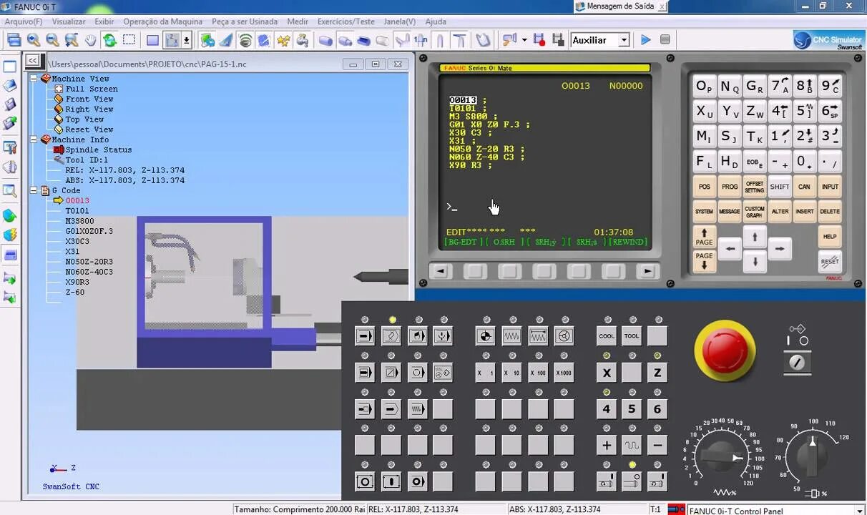
Task: Open the Ajuda menu
Action: pos(436,21)
